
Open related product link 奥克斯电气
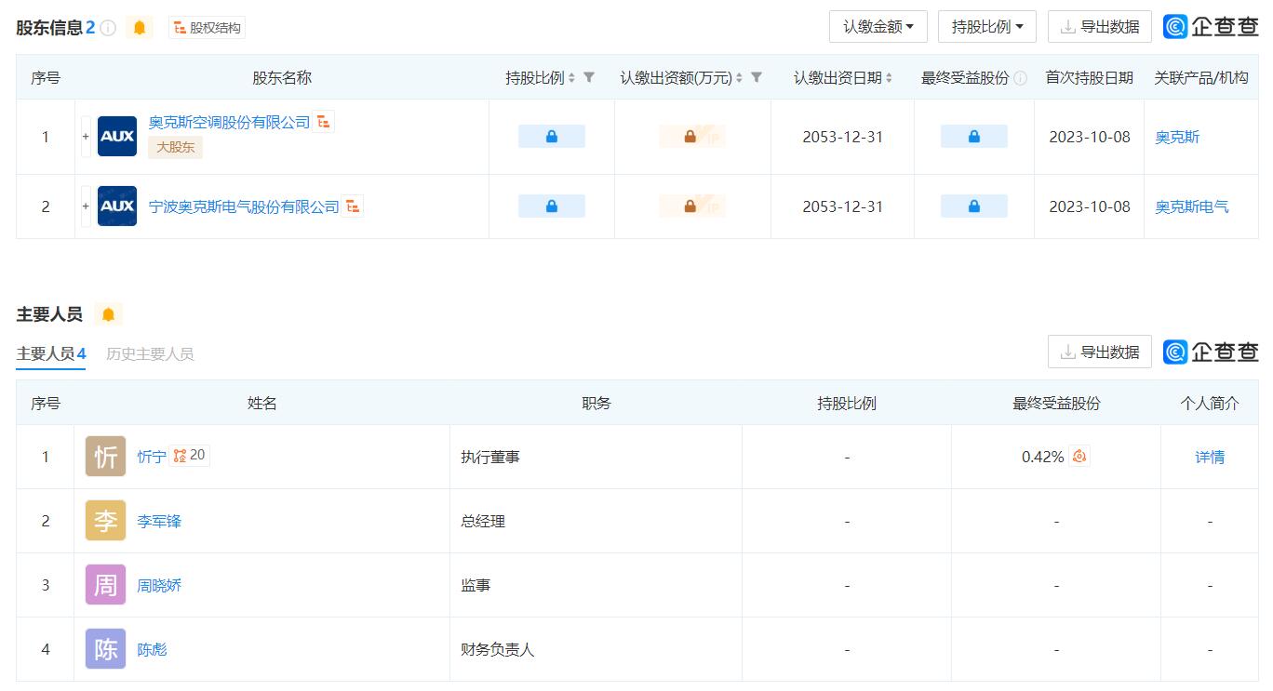1192,206
